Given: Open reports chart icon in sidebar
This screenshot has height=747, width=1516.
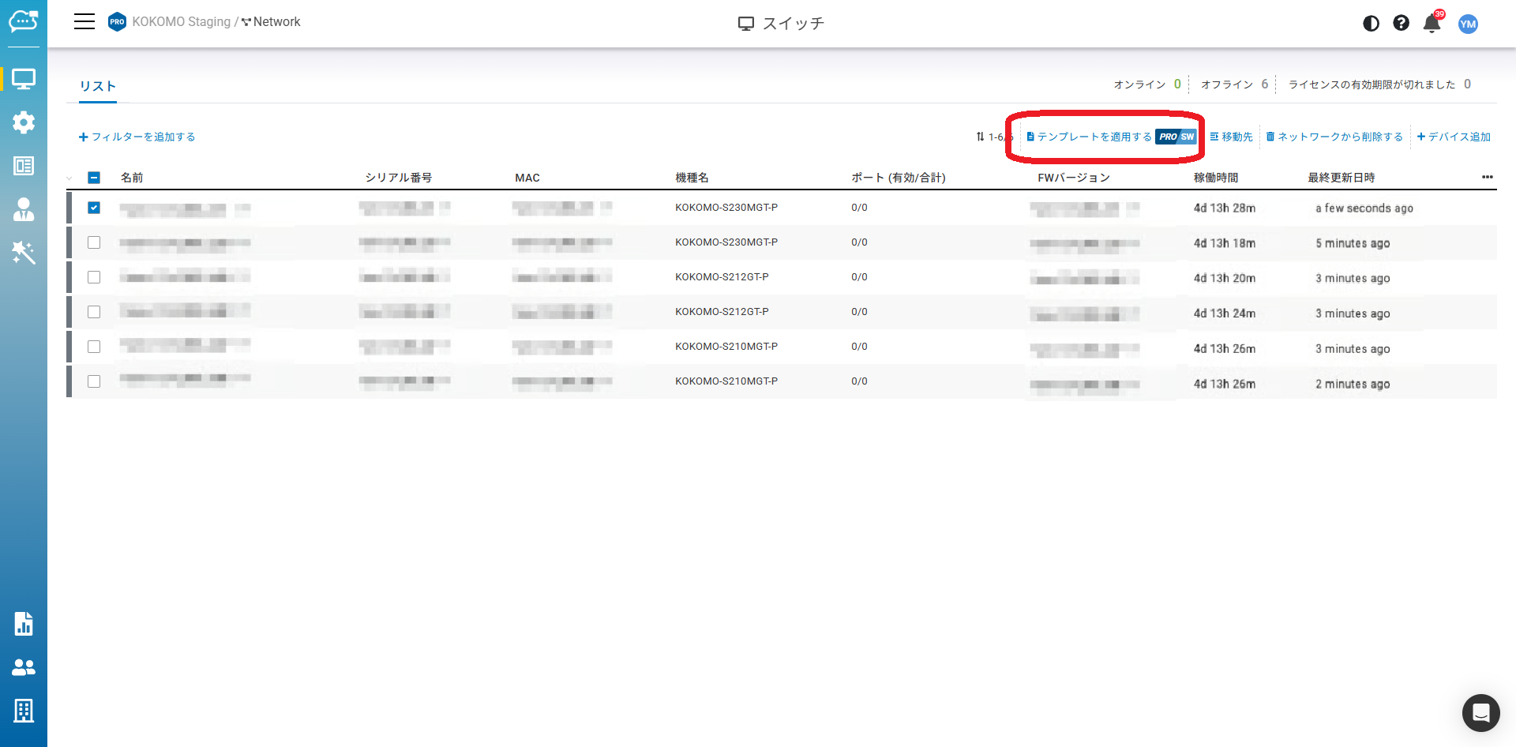Looking at the screenshot, I should click(x=24, y=624).
